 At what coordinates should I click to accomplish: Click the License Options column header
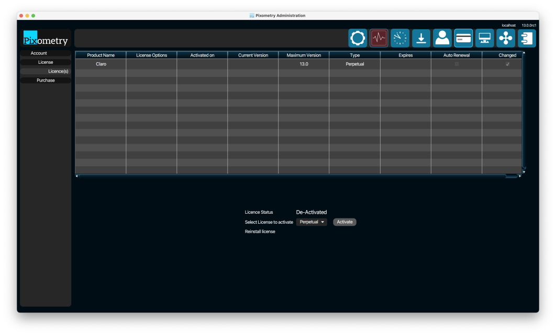pos(151,55)
